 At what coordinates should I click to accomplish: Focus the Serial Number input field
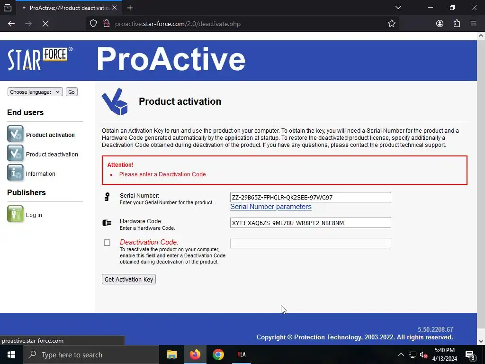311,197
